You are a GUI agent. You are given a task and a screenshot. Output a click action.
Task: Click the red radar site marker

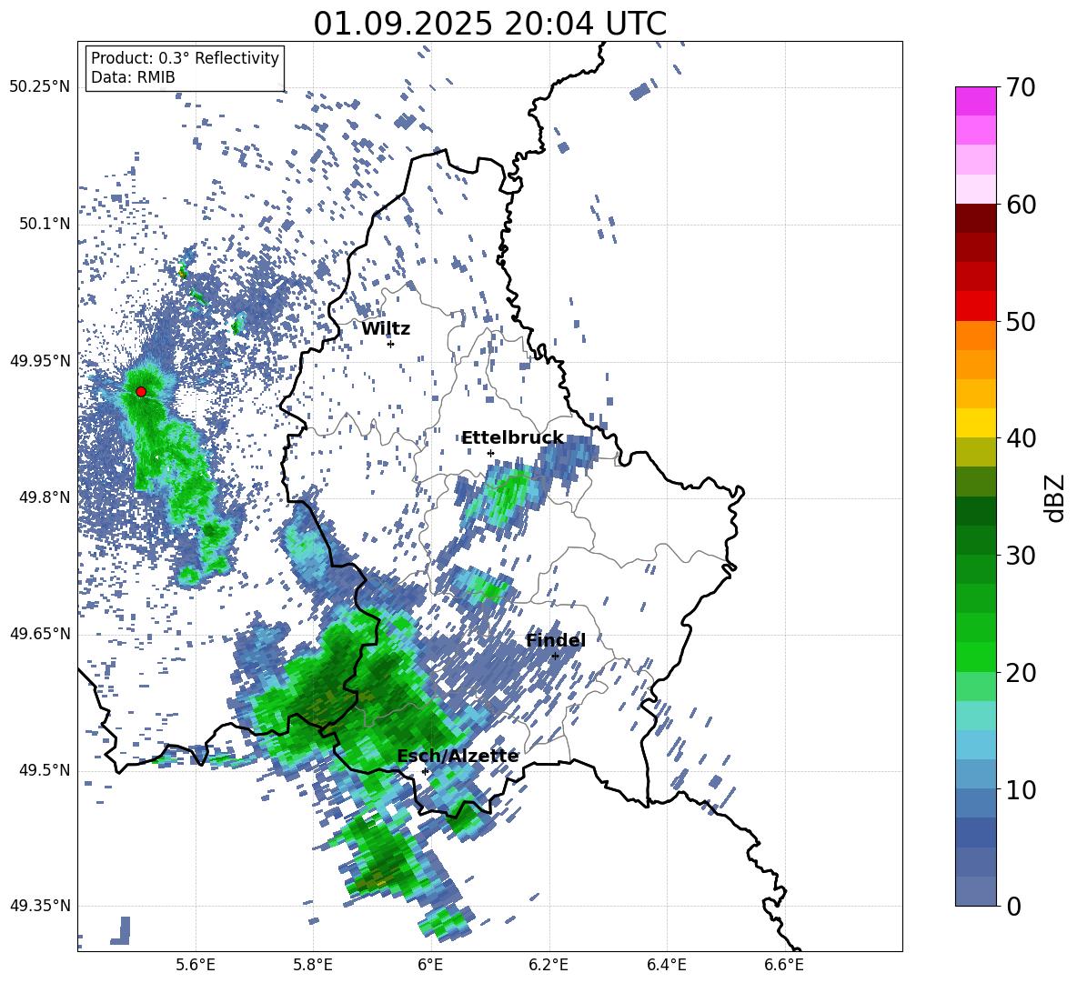point(141,392)
